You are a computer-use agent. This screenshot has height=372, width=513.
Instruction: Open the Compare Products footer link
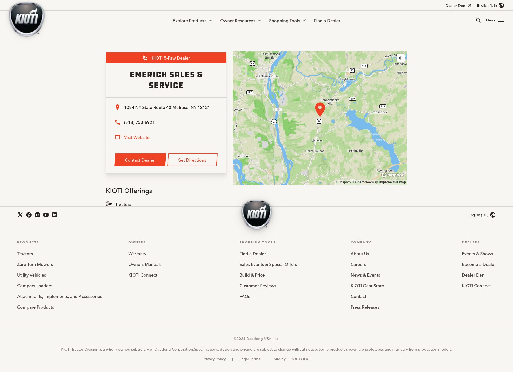tap(36, 307)
